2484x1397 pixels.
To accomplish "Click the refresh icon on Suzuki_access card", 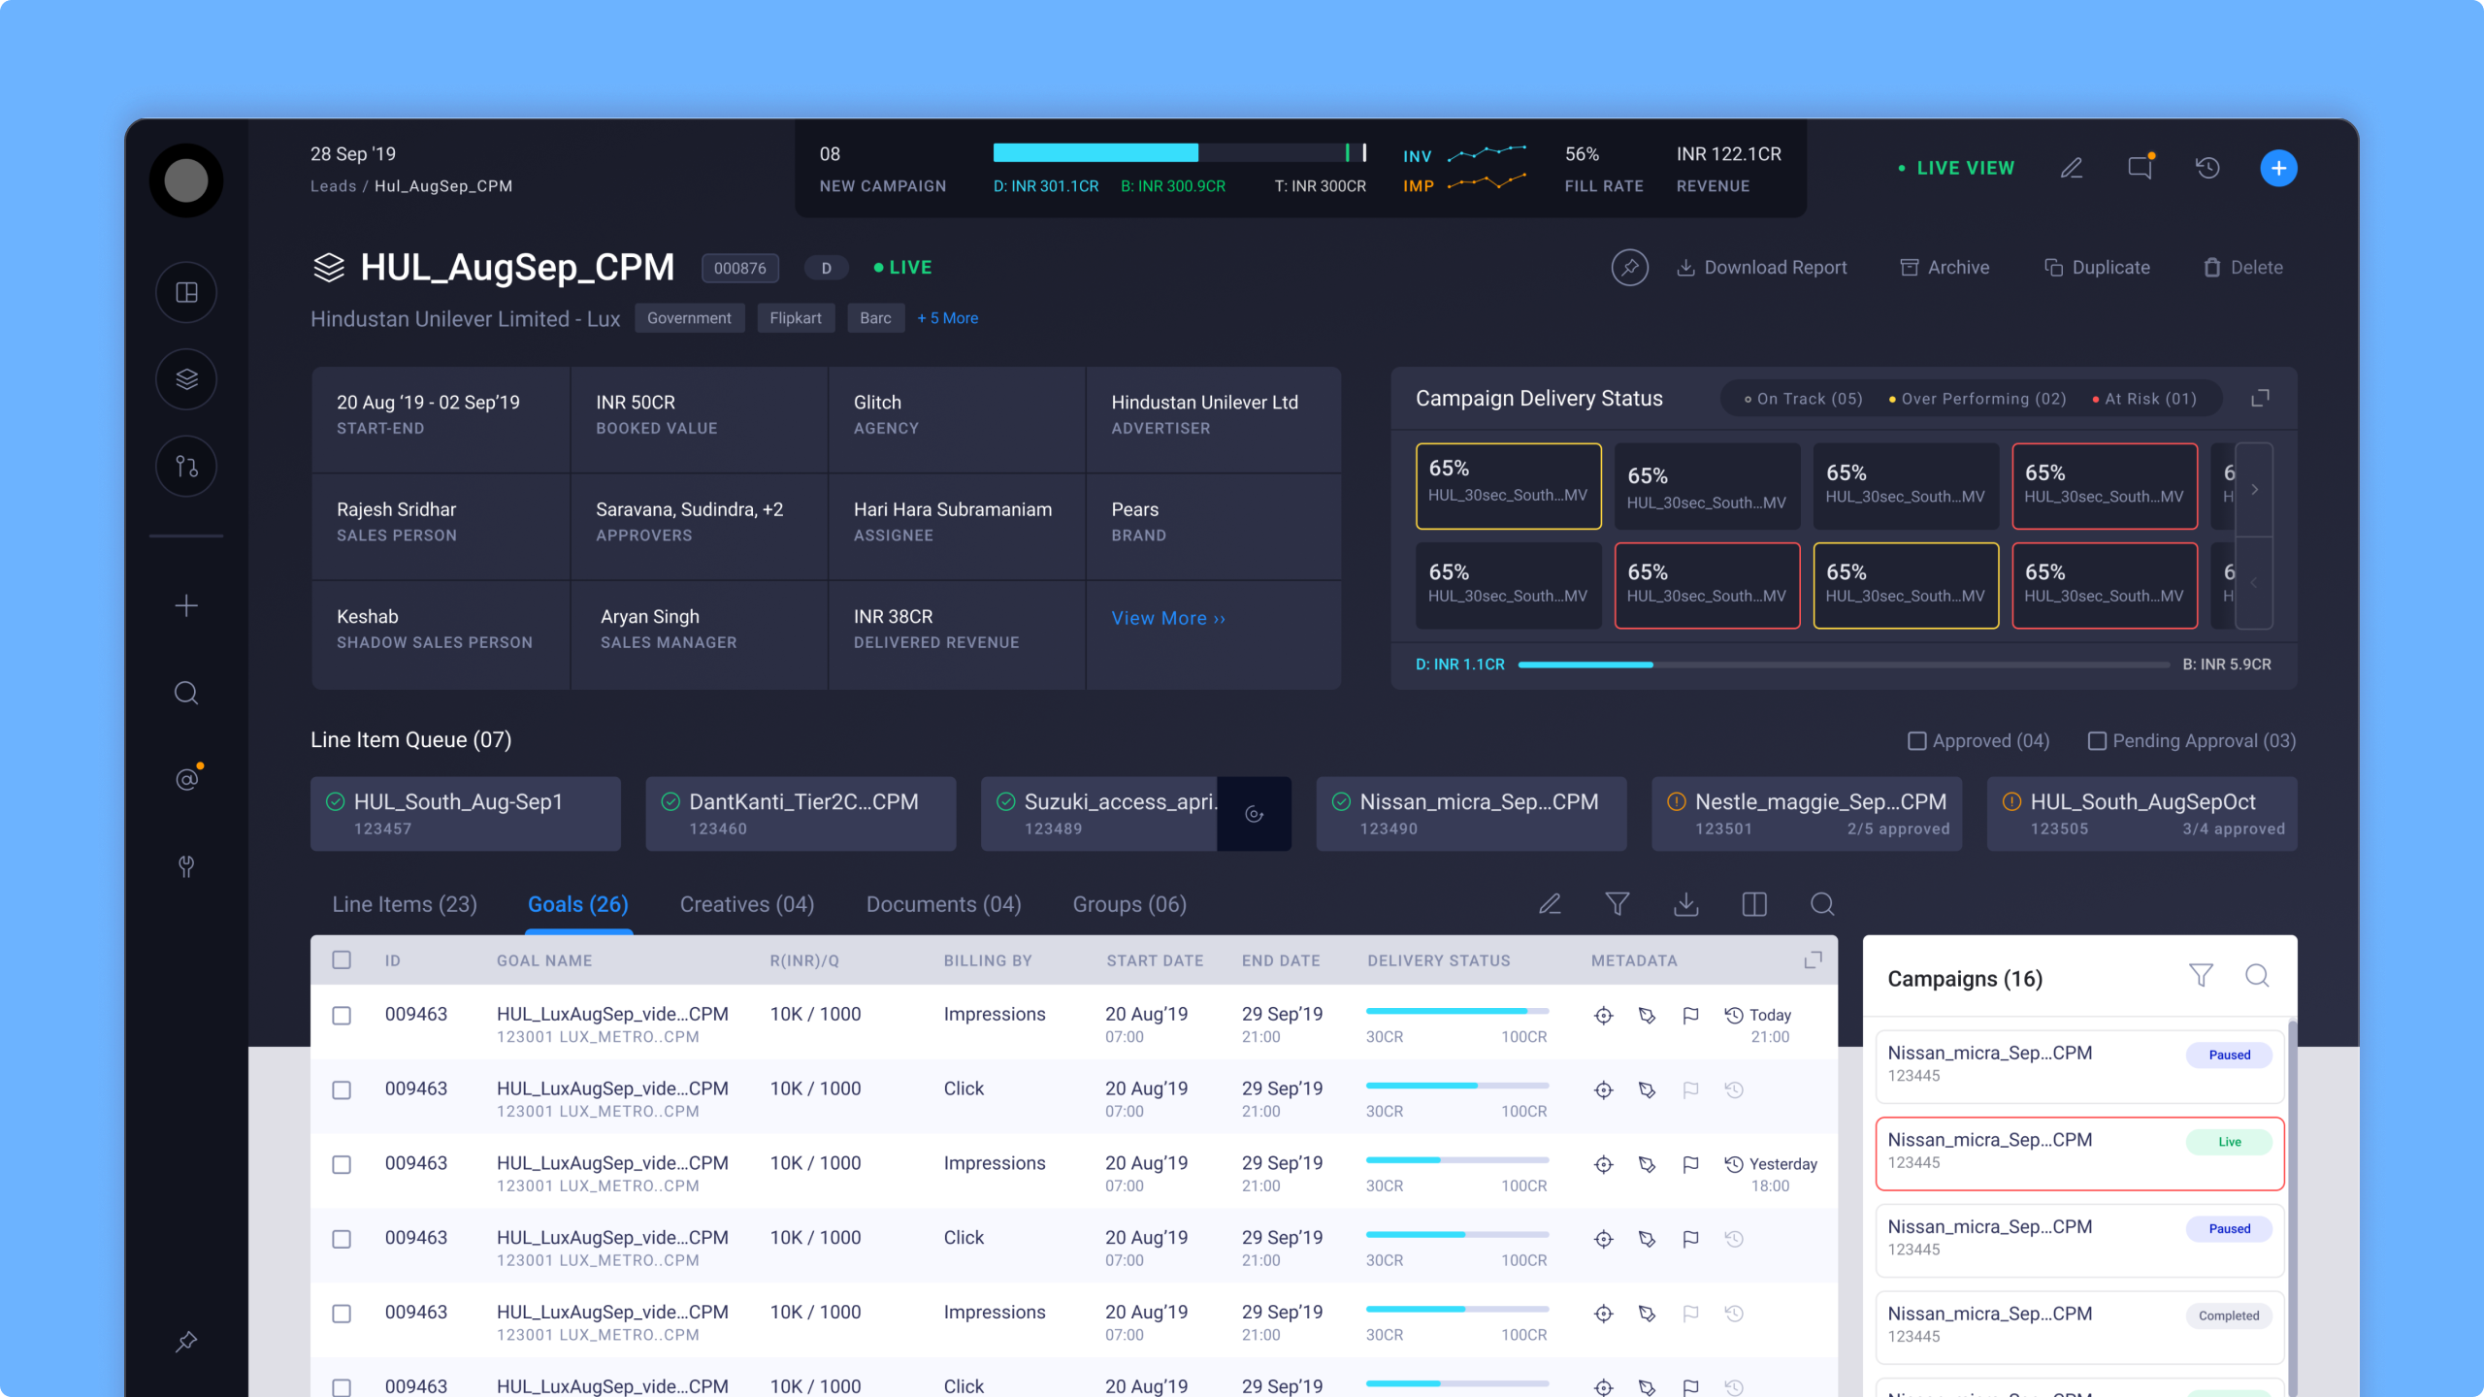I will [x=1254, y=814].
